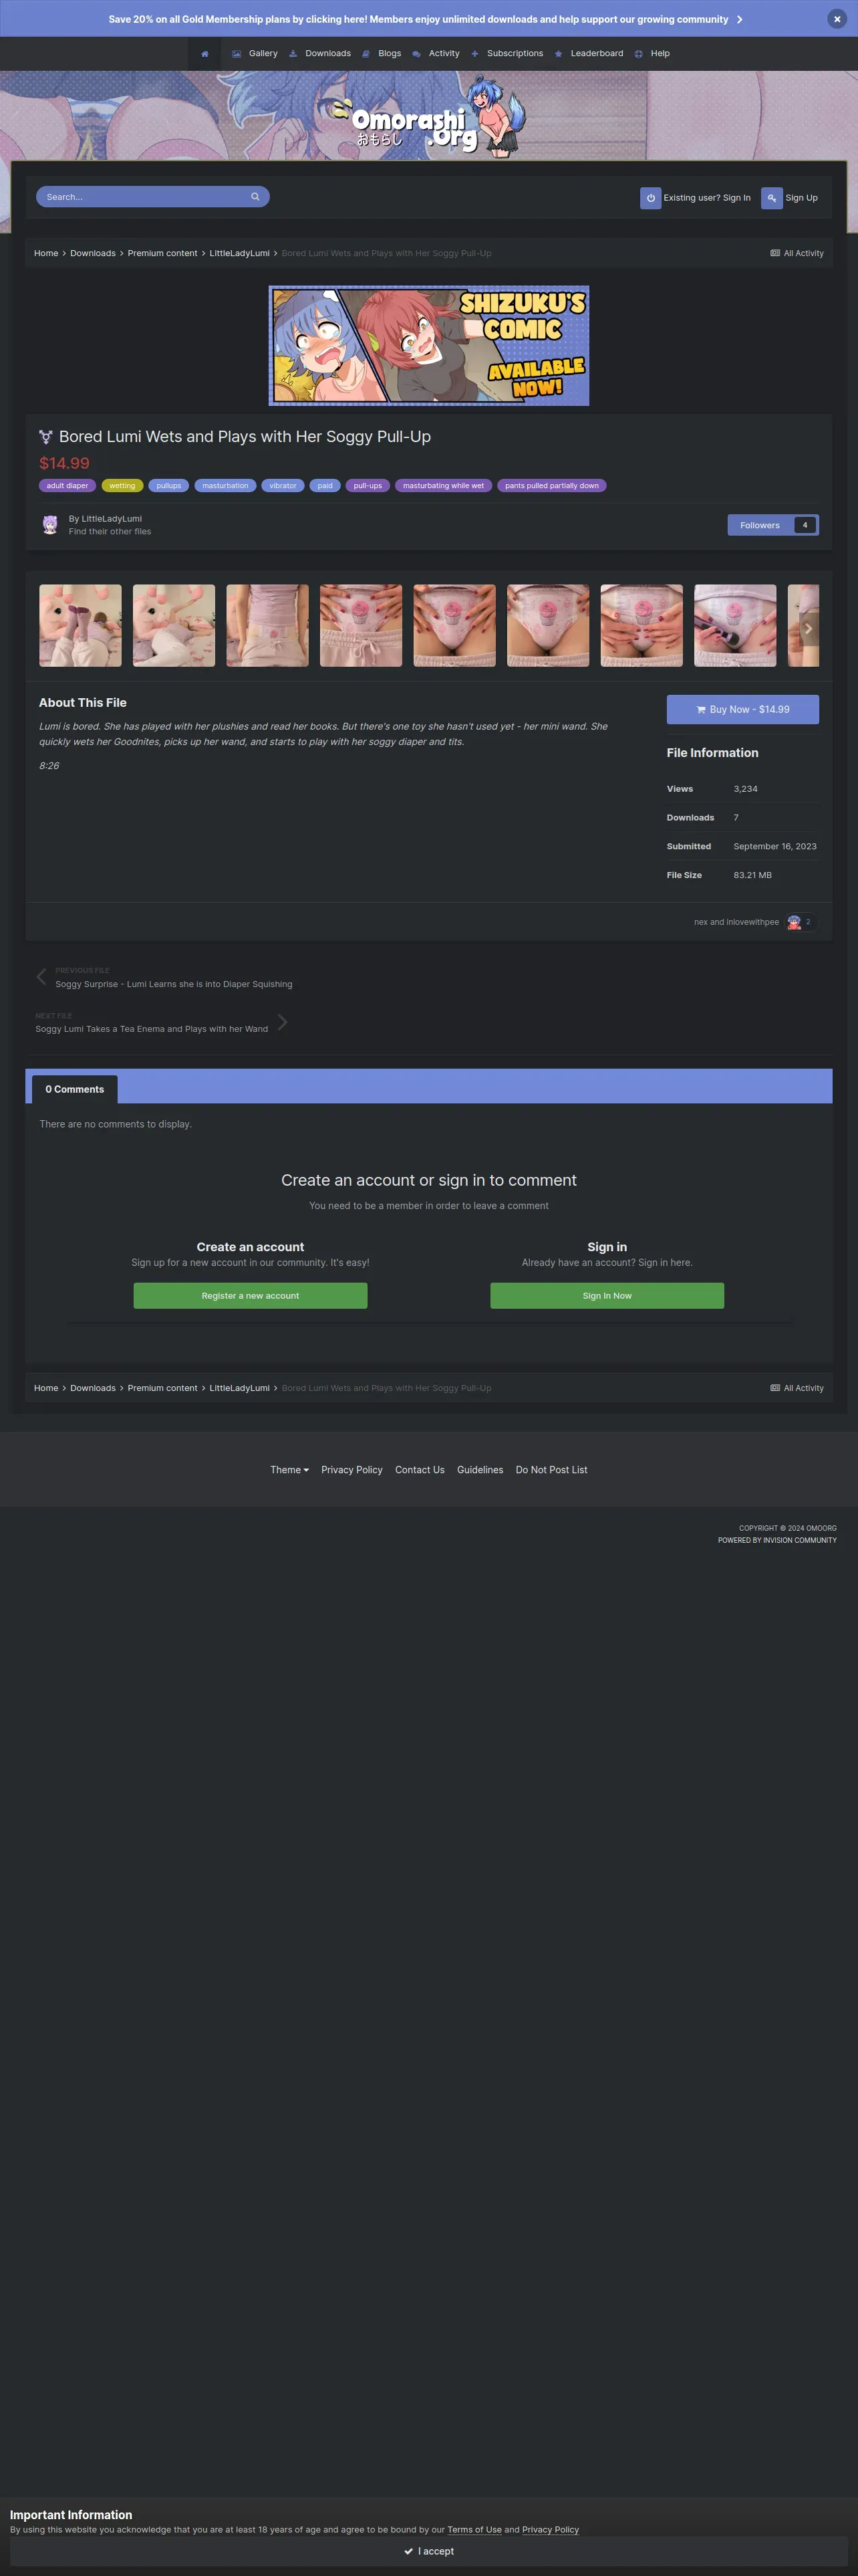Open the Gold Membership discount banner link
The height and width of the screenshot is (2576, 858).
pyautogui.click(x=426, y=19)
